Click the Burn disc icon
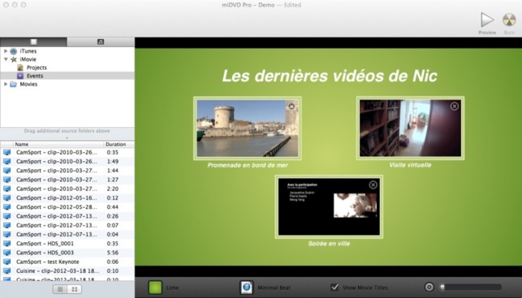The image size is (522, 298). pos(509,20)
